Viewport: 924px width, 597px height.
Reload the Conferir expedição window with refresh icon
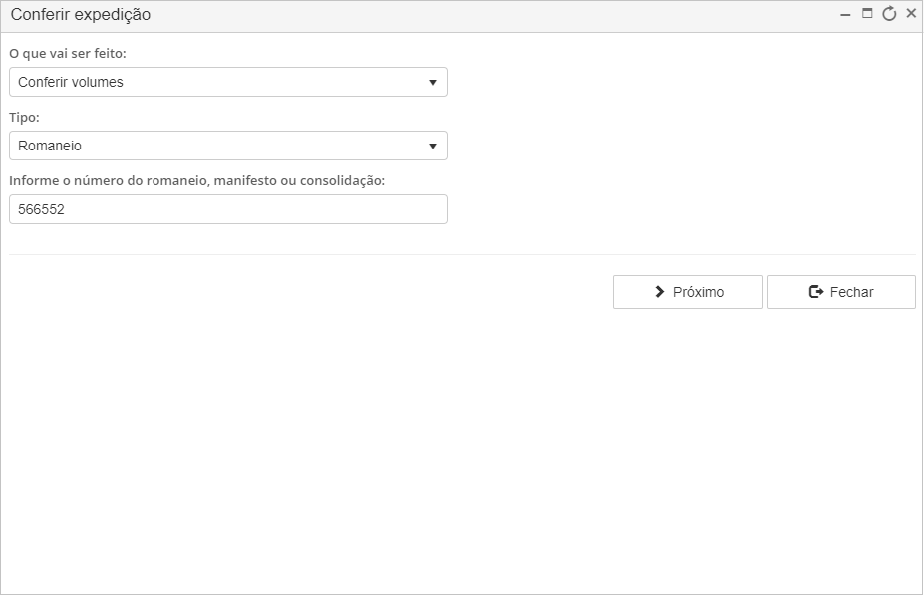pyautogui.click(x=889, y=14)
